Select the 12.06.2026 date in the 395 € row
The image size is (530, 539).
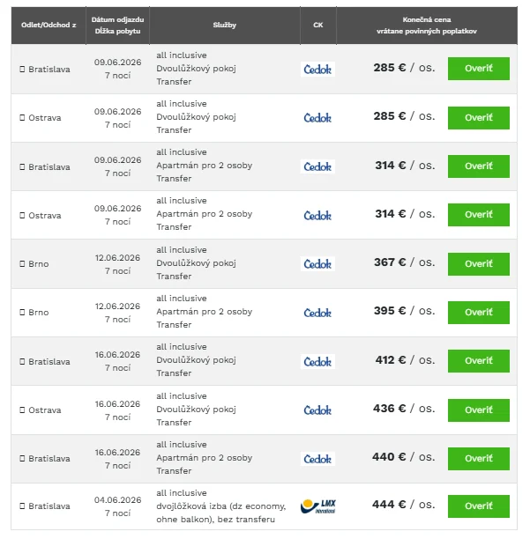[x=117, y=306]
